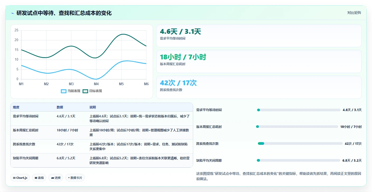This screenshot has width=372, height=192.
Task: Click the M3 label on the chart axis
Action: (71, 84)
